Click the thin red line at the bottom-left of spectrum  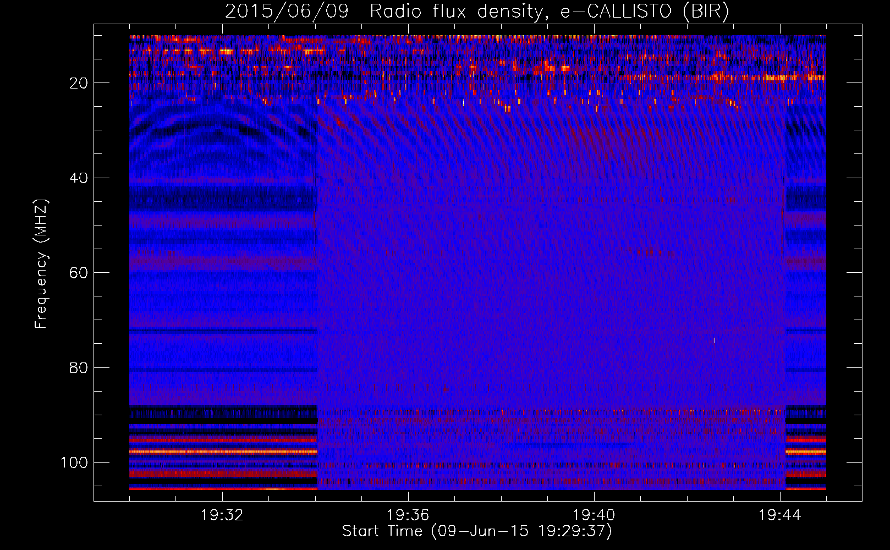click(x=223, y=488)
